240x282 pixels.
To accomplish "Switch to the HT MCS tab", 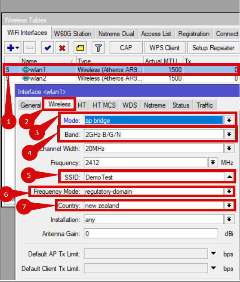I will 104,105.
